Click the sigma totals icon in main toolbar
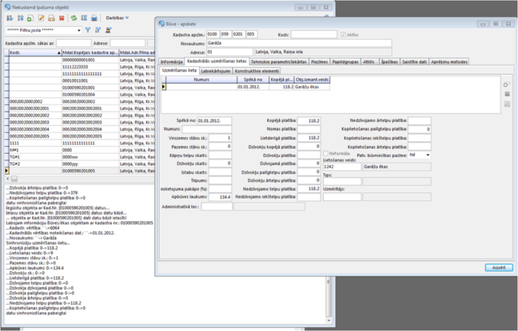This screenshot has height=331, width=518. click(84, 18)
